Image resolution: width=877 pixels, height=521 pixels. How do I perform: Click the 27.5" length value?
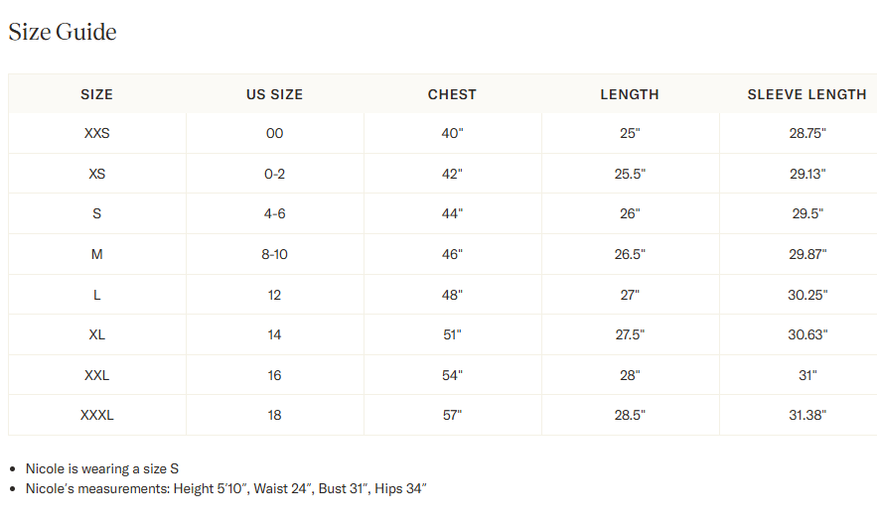[630, 334]
